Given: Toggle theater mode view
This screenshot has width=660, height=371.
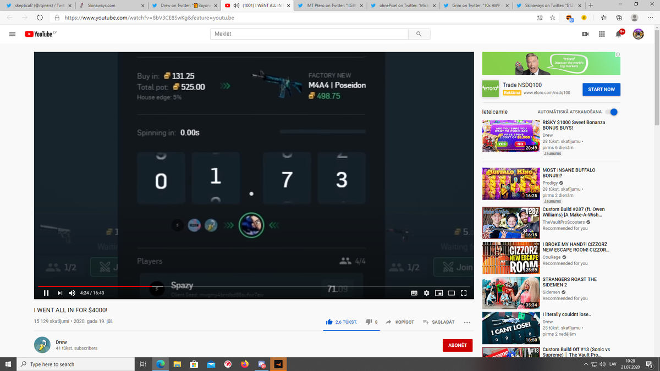Looking at the screenshot, I should coord(451,292).
